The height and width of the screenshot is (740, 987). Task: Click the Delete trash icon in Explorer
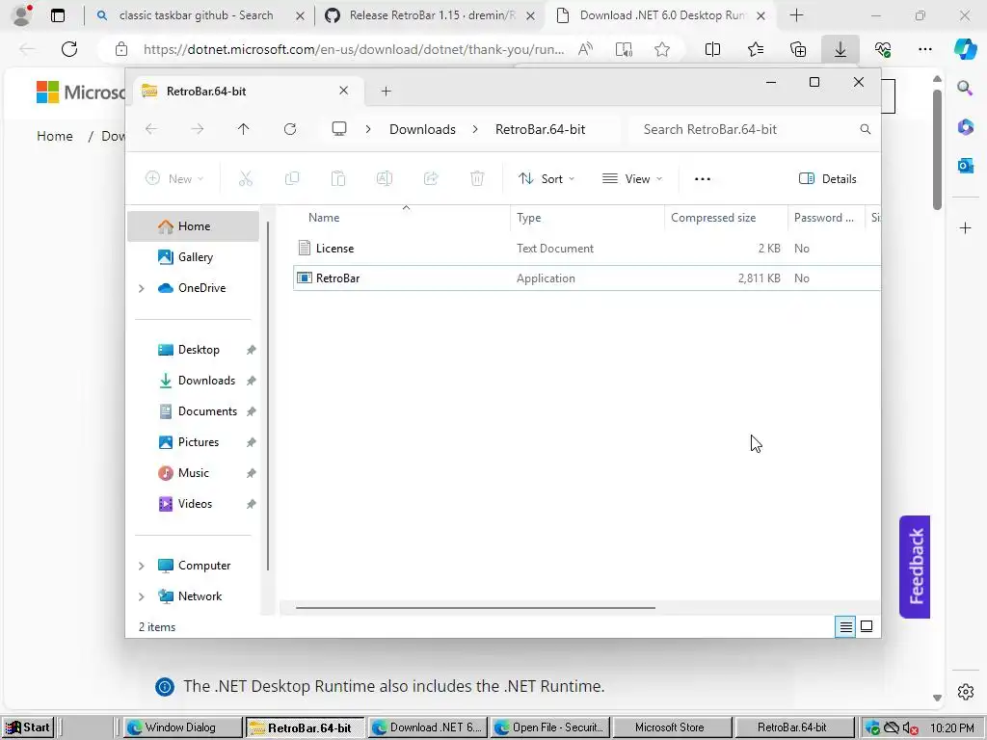(477, 178)
